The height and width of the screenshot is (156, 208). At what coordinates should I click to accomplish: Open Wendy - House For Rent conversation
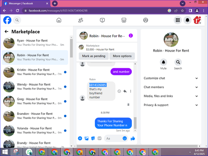(x=35, y=87)
